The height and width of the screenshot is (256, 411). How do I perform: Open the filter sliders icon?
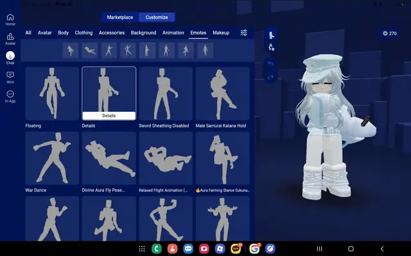(244, 33)
